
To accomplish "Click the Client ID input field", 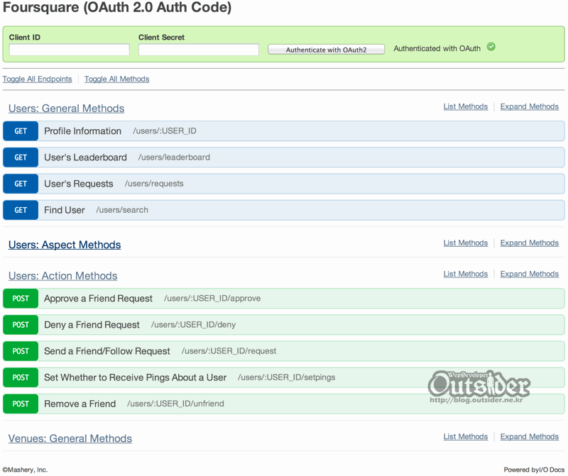I will point(69,50).
